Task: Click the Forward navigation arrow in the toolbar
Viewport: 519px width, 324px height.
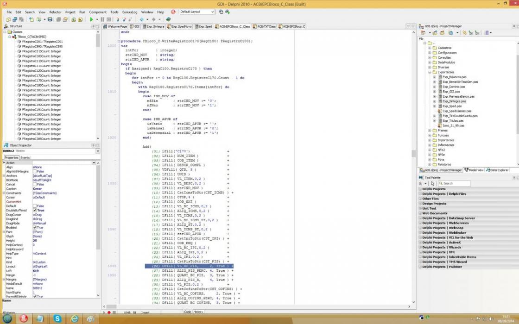Action: 153,19
